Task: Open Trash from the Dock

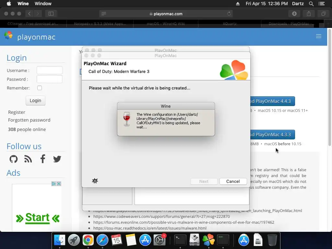Action: (272, 240)
